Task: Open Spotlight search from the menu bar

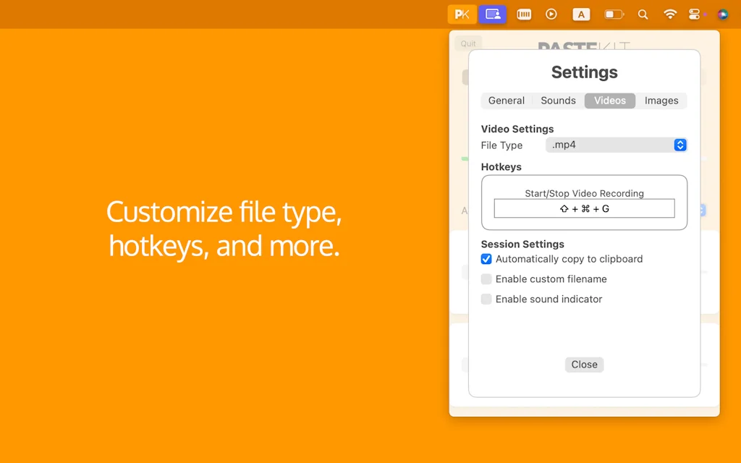Action: (x=643, y=14)
